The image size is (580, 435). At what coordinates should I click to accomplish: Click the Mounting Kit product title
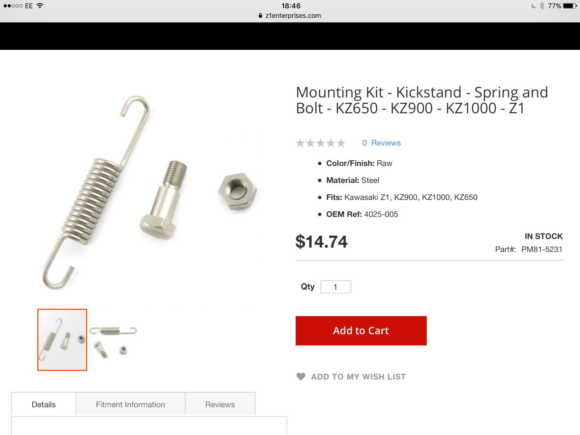[x=422, y=100]
